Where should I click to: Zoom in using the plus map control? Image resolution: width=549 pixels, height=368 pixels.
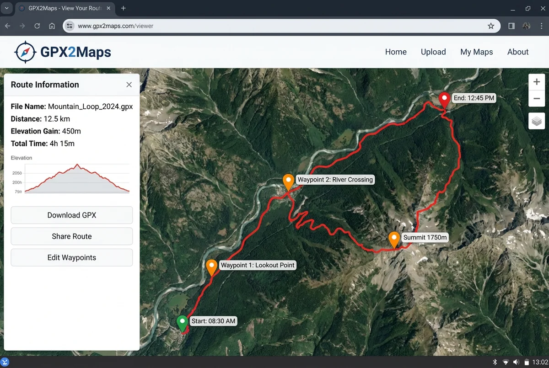(536, 81)
